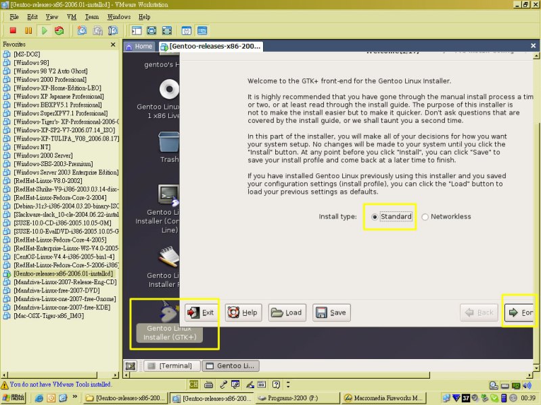This screenshot has height=405, width=541.
Task: Open the Windows menu
Action: (x=119, y=17)
